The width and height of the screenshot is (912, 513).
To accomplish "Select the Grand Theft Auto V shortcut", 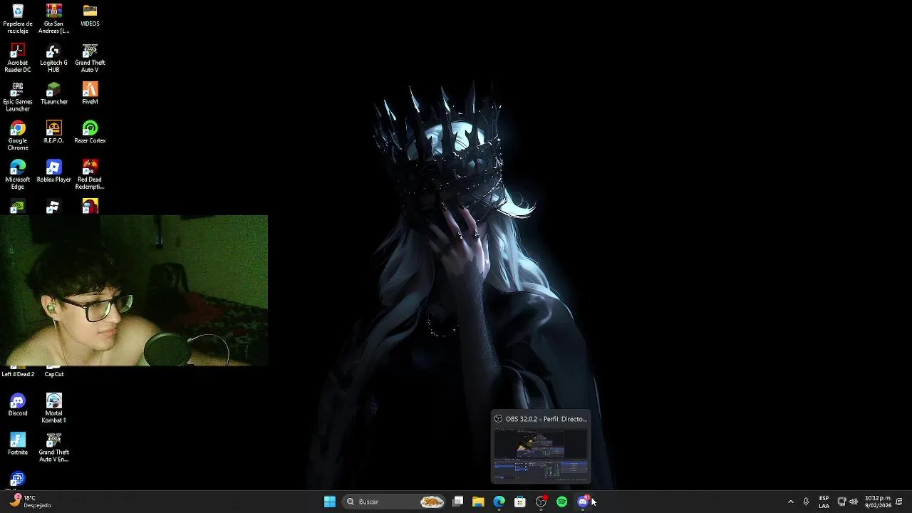I will pos(90,58).
